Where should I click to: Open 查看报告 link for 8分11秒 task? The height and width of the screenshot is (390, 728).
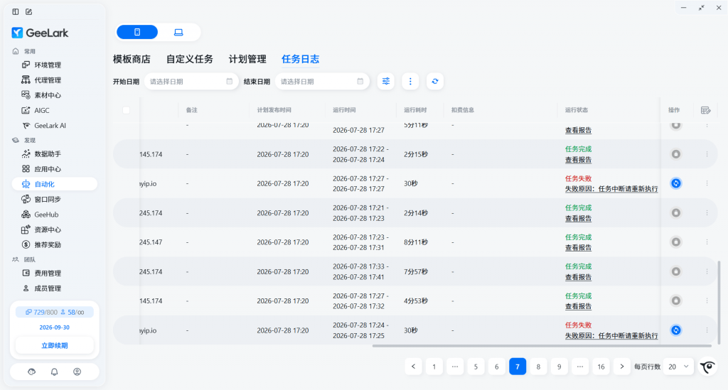tap(578, 248)
